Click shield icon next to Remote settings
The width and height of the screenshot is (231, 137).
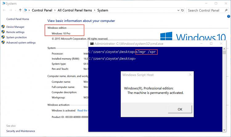(3, 32)
